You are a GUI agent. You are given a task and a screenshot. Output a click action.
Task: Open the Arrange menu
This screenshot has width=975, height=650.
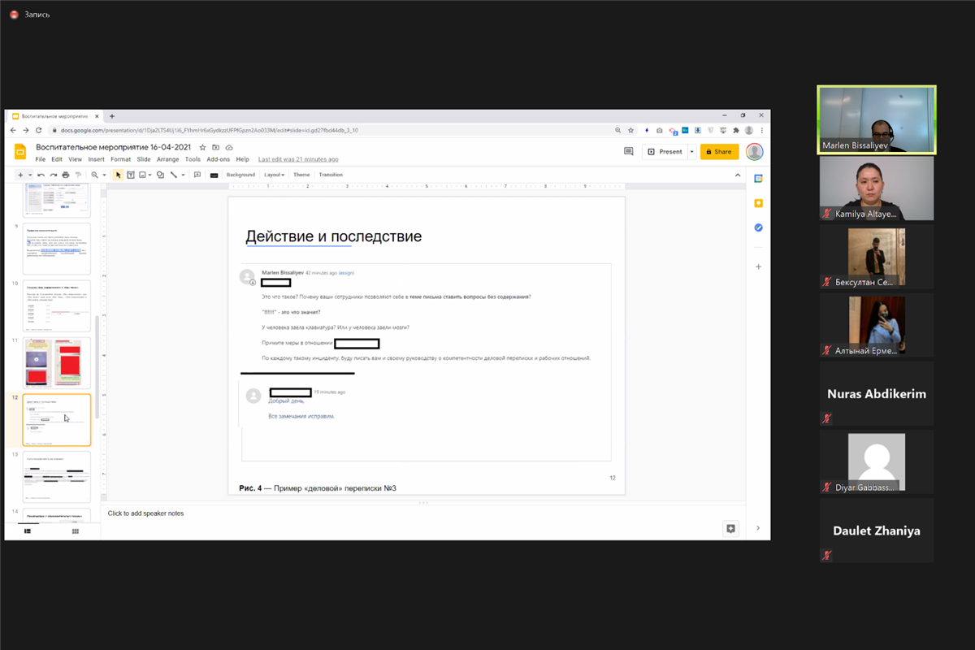pyautogui.click(x=168, y=159)
